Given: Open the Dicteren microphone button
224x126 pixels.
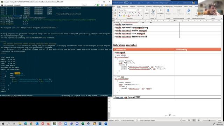Looking at the screenshot, I should (168, 12).
